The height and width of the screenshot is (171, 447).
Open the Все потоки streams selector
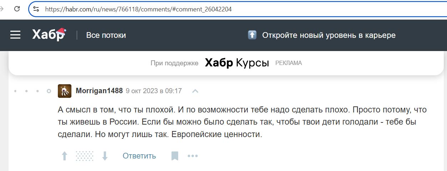pos(106,35)
